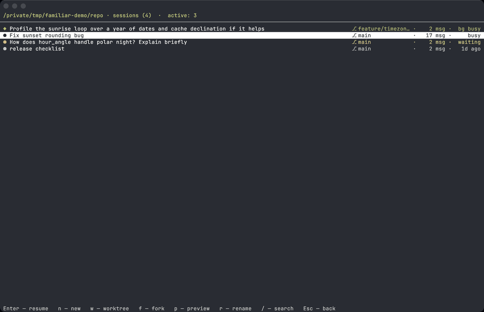Click branch icon on release checklist row
The width and height of the screenshot is (484, 312).
point(355,49)
